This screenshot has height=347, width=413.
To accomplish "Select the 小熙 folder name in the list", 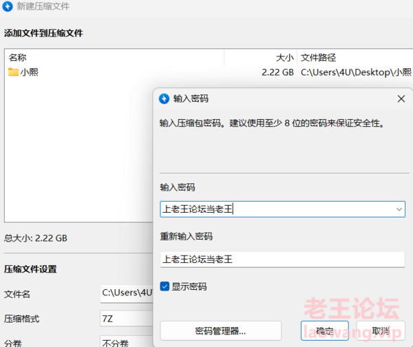I will point(30,72).
